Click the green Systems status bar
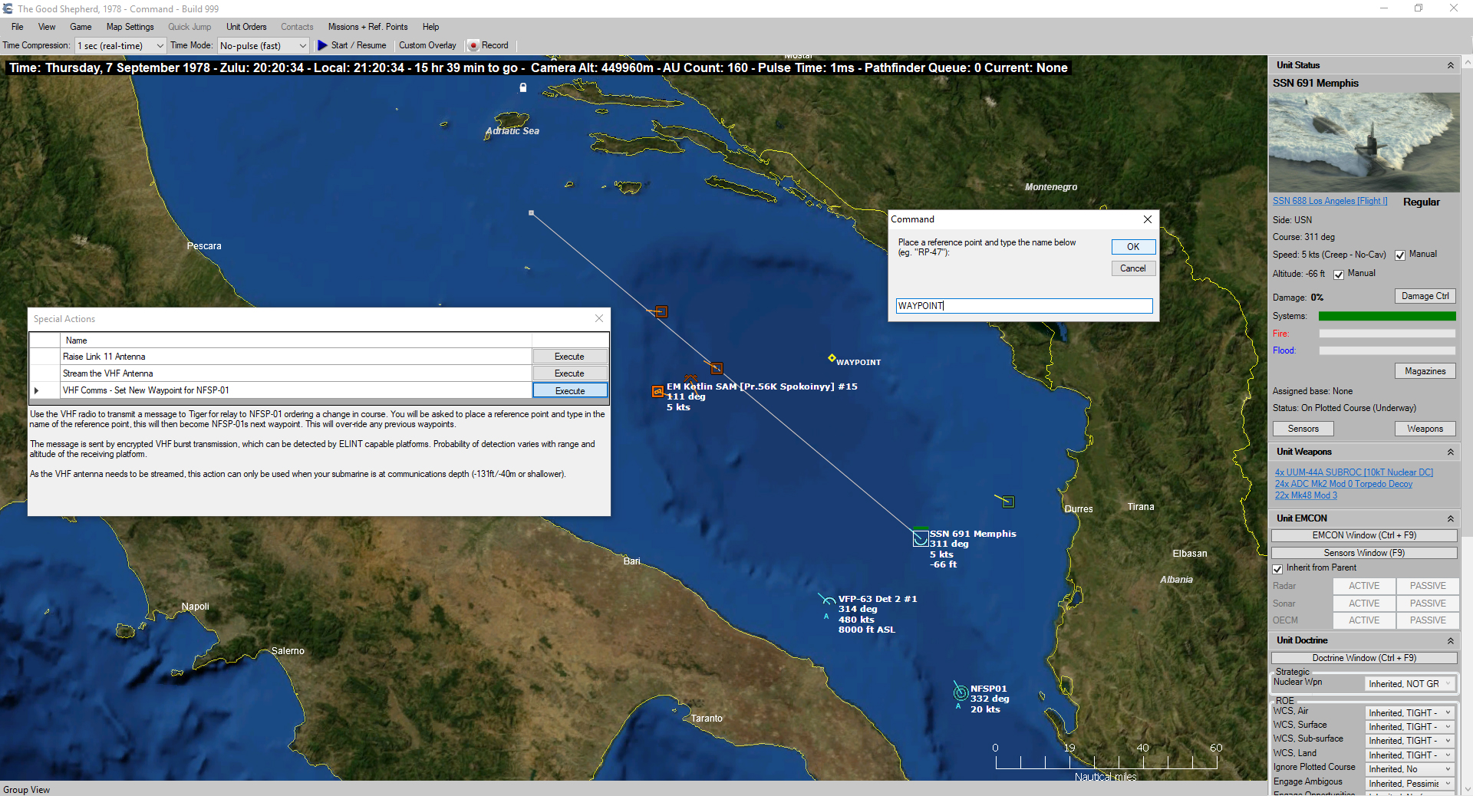Viewport: 1473px width, 796px height. pyautogui.click(x=1386, y=316)
